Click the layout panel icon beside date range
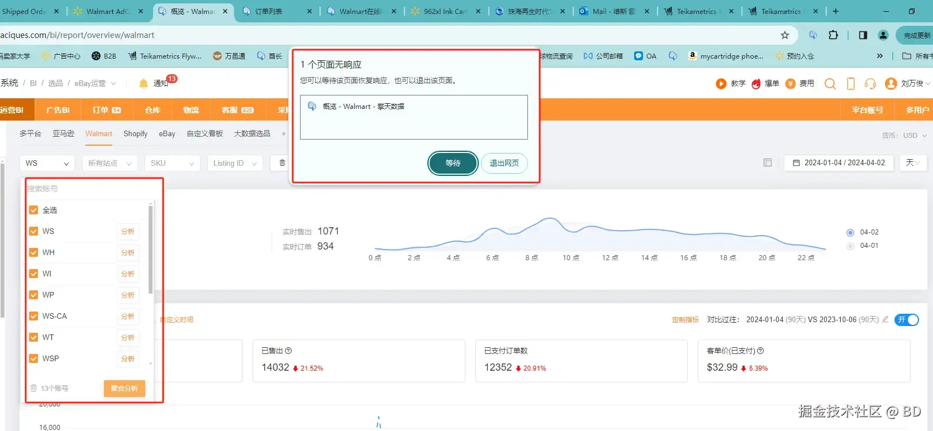 pyautogui.click(x=768, y=162)
